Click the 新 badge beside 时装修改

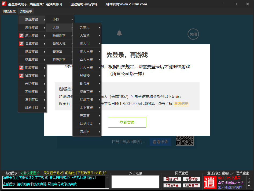point(21,67)
